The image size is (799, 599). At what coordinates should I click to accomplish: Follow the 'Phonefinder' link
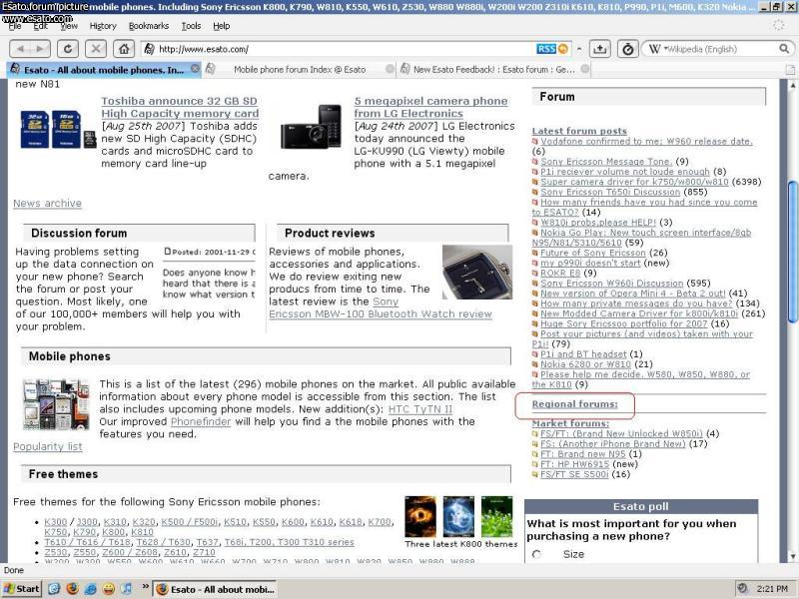201,421
